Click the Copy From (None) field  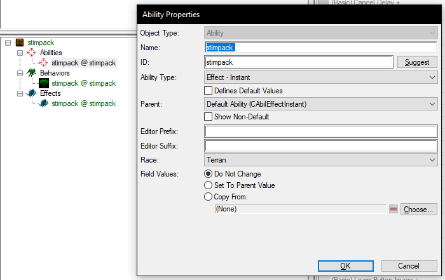[301, 209]
